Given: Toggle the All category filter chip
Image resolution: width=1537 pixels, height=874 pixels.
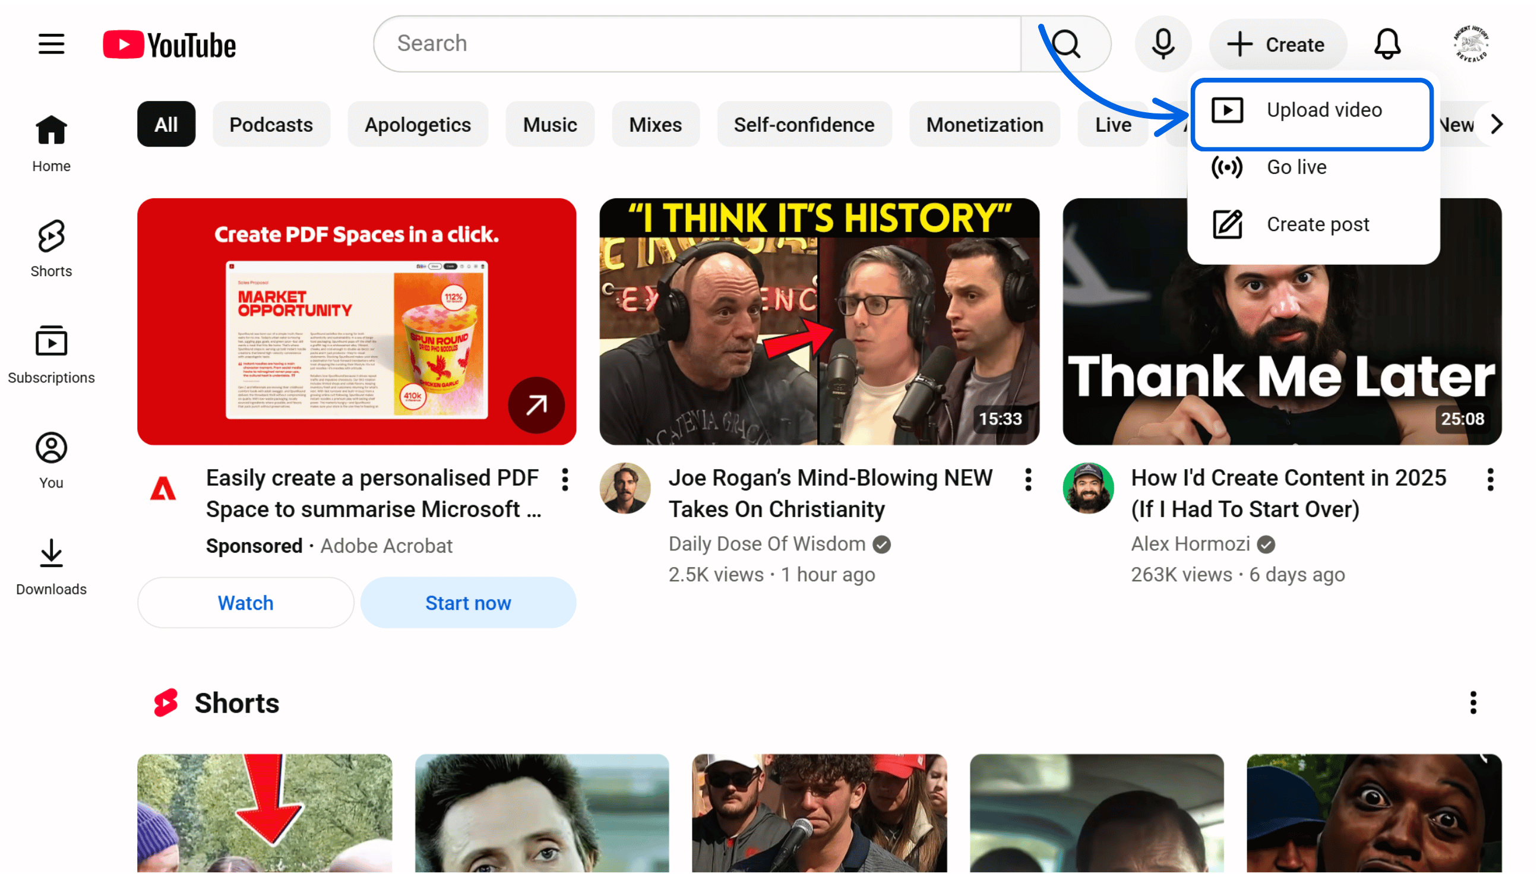Looking at the screenshot, I should tap(166, 124).
